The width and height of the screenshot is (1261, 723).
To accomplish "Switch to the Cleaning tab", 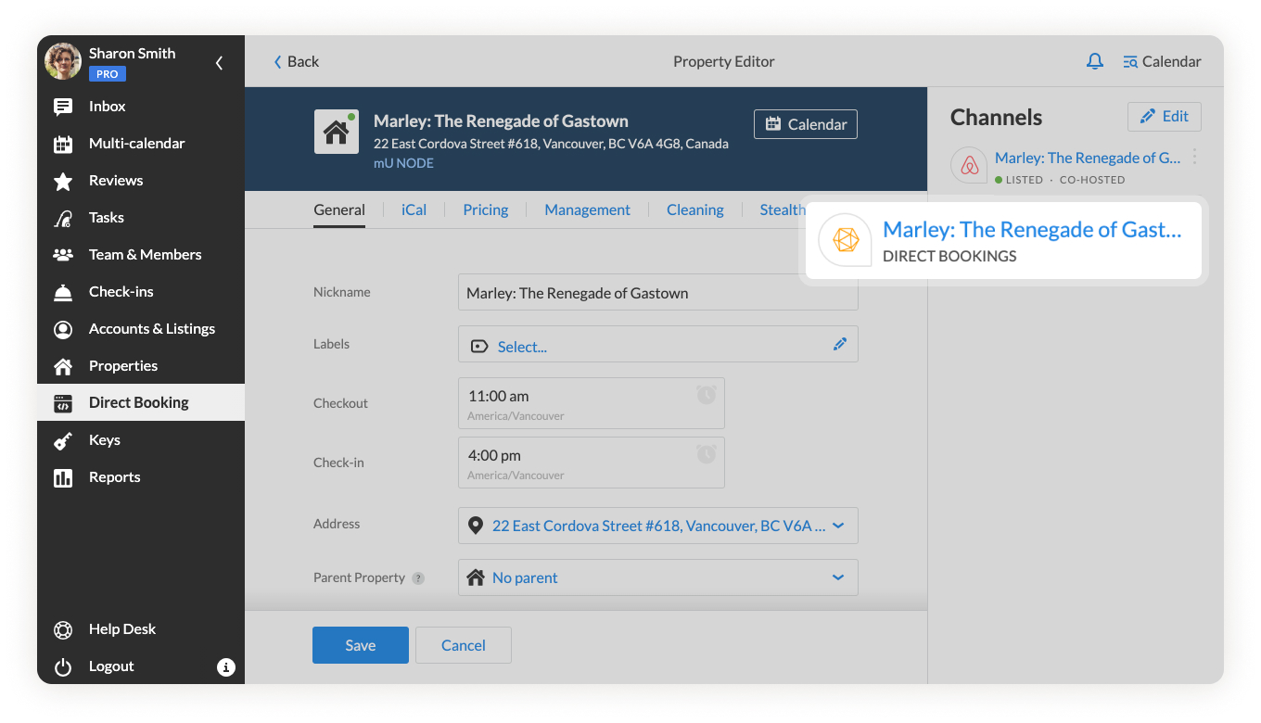I will (x=694, y=209).
